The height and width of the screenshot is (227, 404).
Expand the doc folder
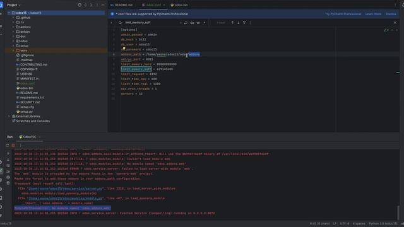coord(13,37)
